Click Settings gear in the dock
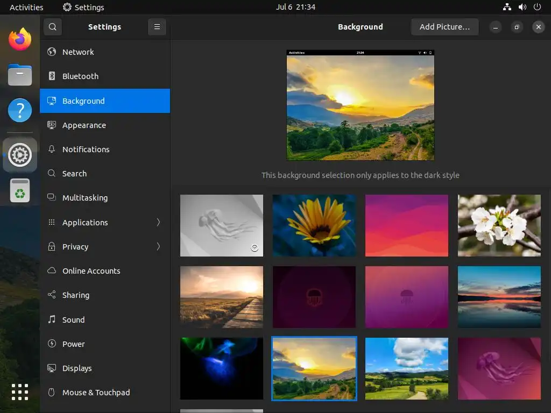Image resolution: width=551 pixels, height=413 pixels. [20, 154]
